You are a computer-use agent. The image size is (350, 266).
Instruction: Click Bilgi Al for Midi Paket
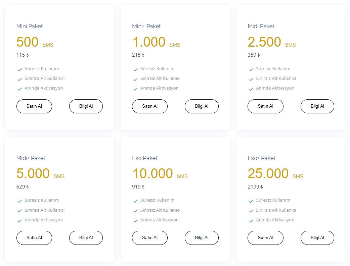tap(317, 106)
